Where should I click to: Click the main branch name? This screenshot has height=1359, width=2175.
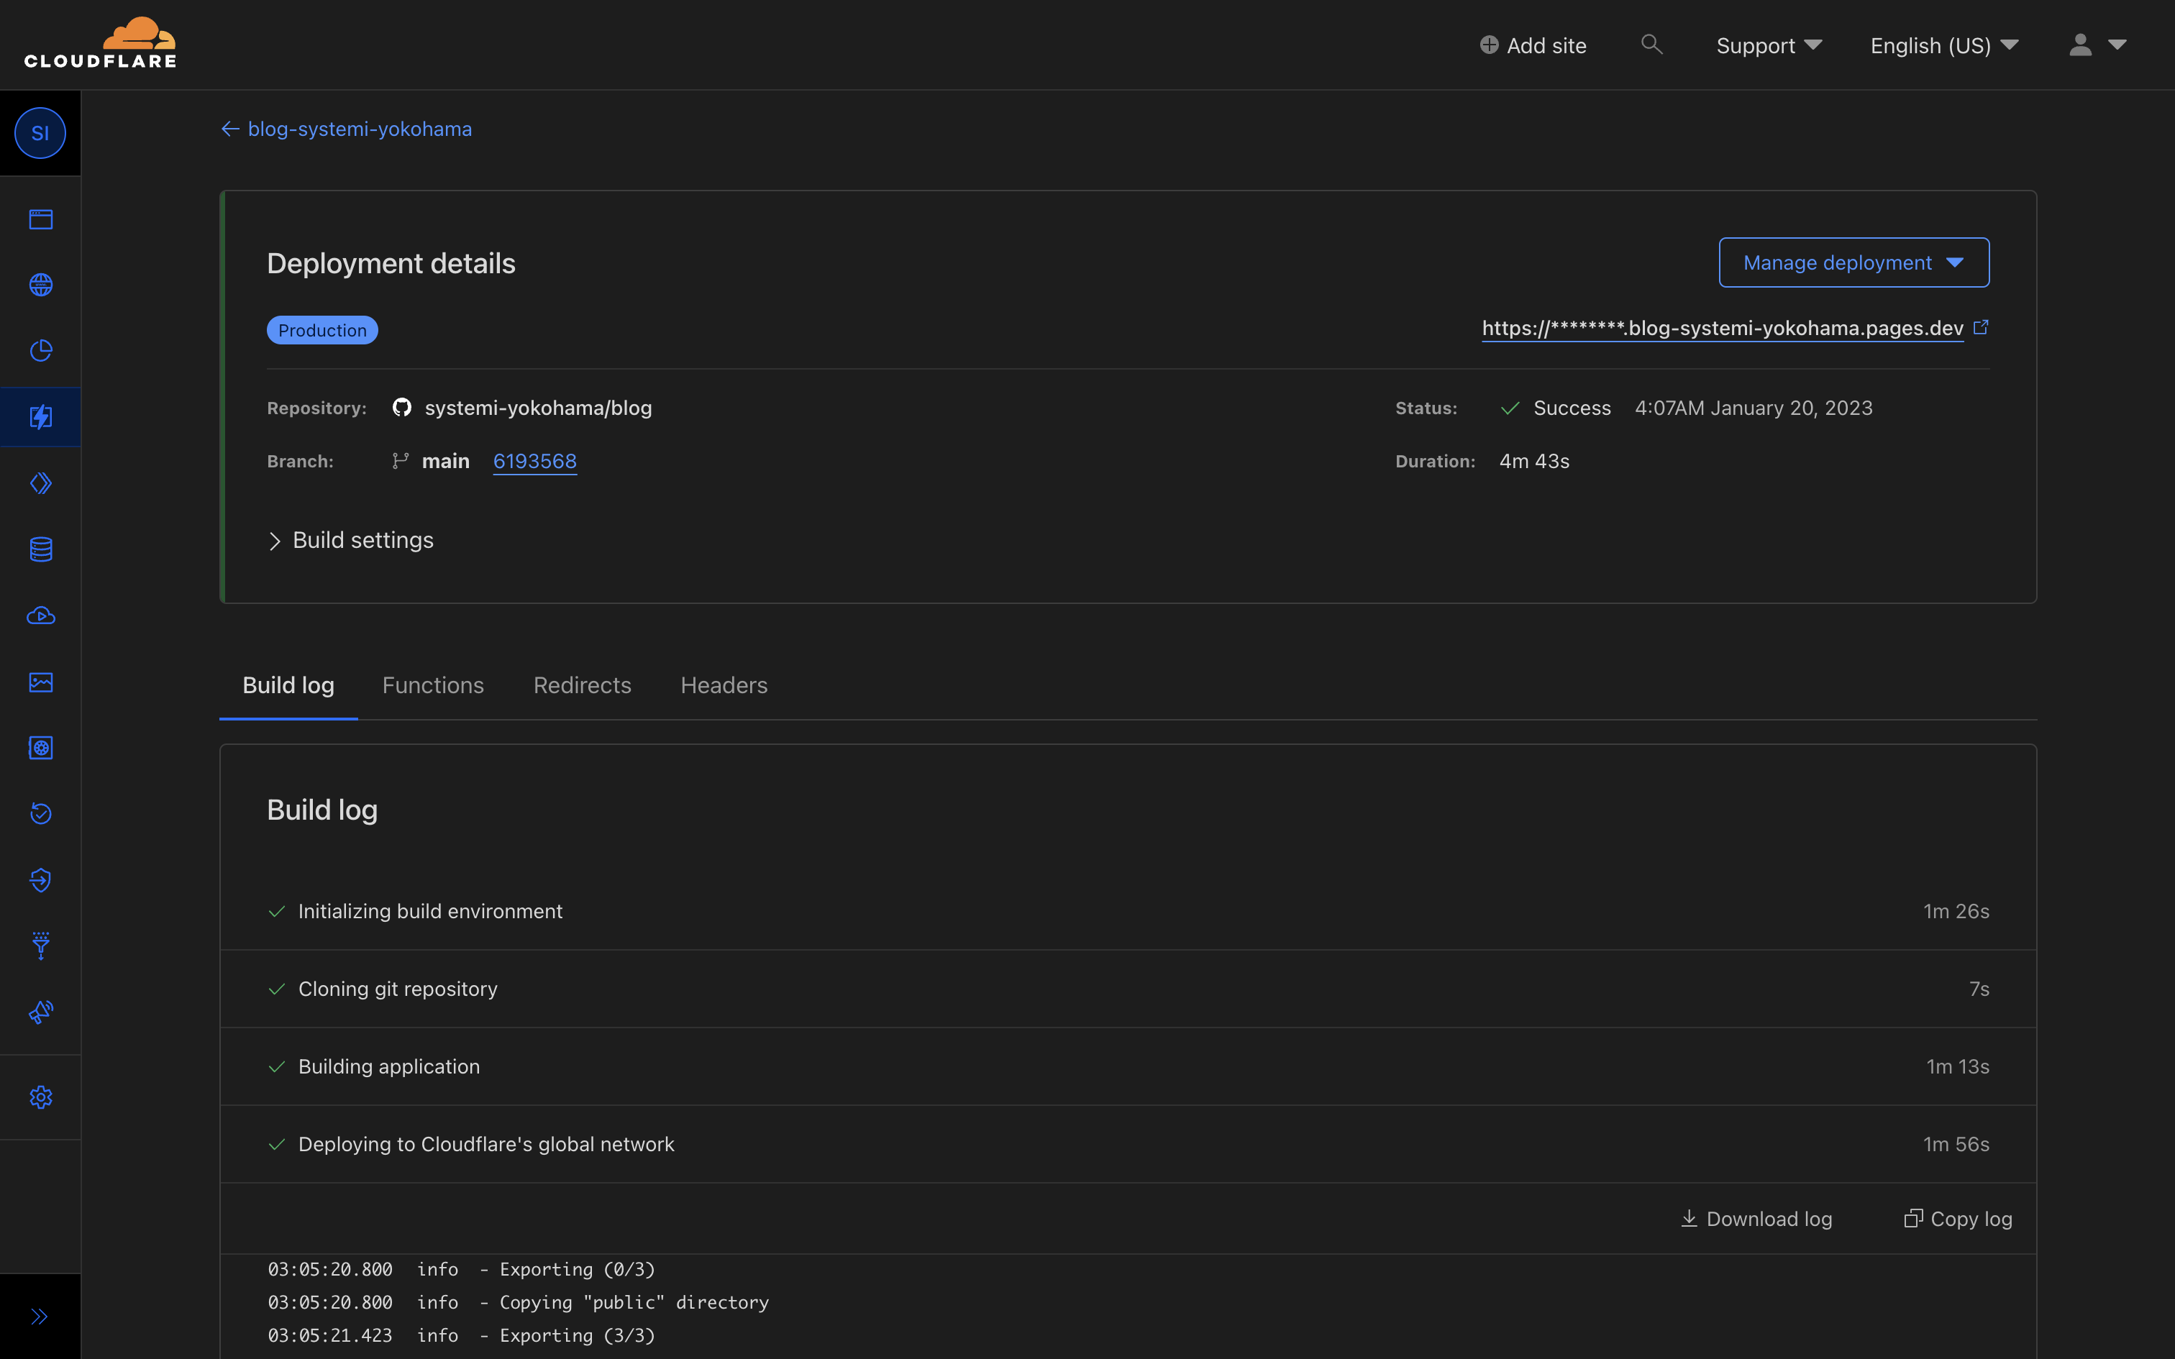tap(446, 461)
